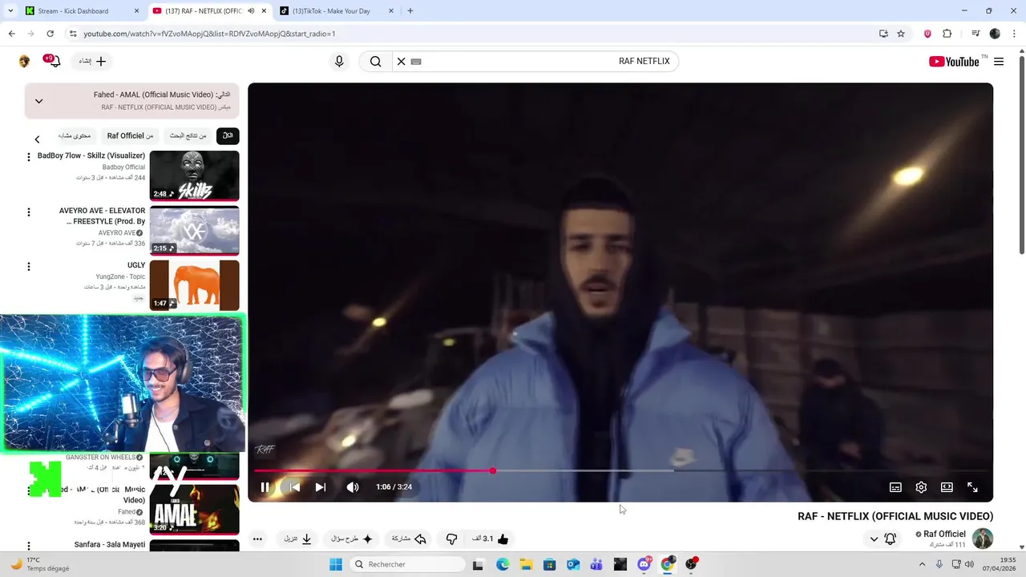This screenshot has width=1026, height=577.
Task: Click the 'UGLY' video title
Action: point(136,265)
